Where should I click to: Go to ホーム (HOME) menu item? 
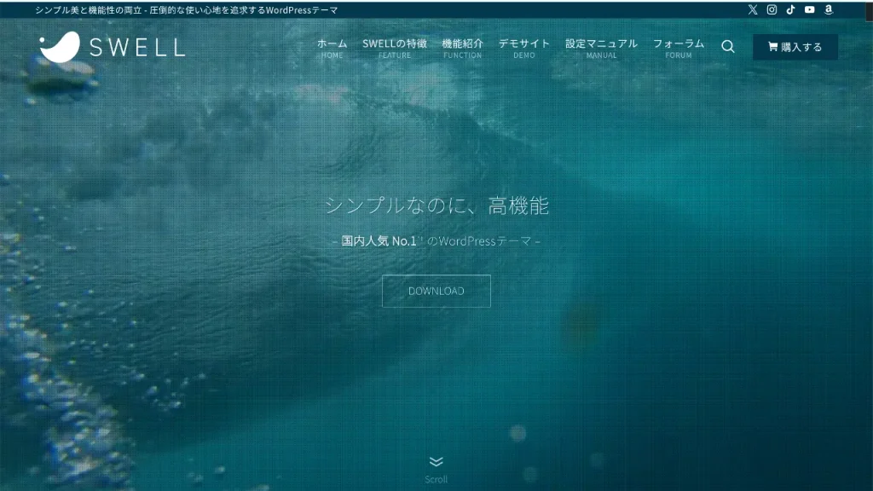(332, 48)
